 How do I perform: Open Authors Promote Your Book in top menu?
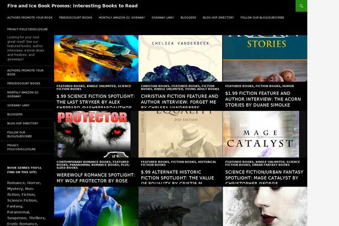[x=30, y=18]
